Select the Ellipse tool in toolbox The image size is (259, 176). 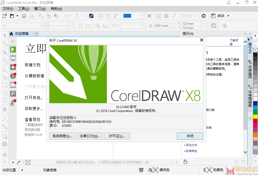point(5,92)
